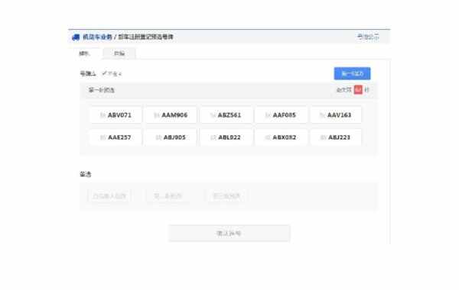Switch to the second gray tab
Viewport: 459px width, 290px height.
pyautogui.click(x=119, y=53)
